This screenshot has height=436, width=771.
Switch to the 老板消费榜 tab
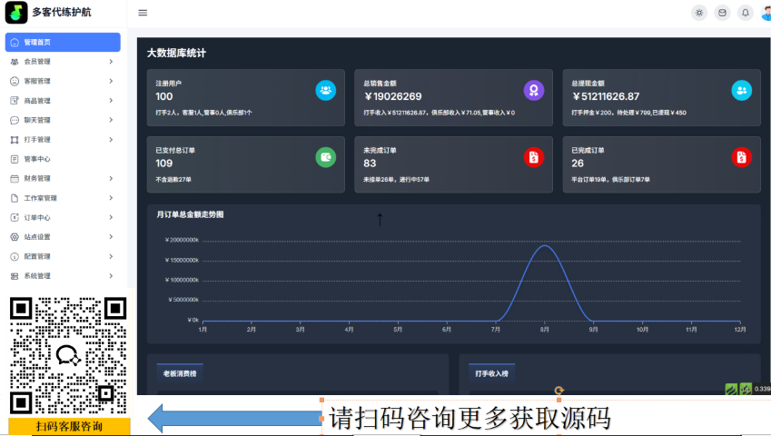[180, 373]
